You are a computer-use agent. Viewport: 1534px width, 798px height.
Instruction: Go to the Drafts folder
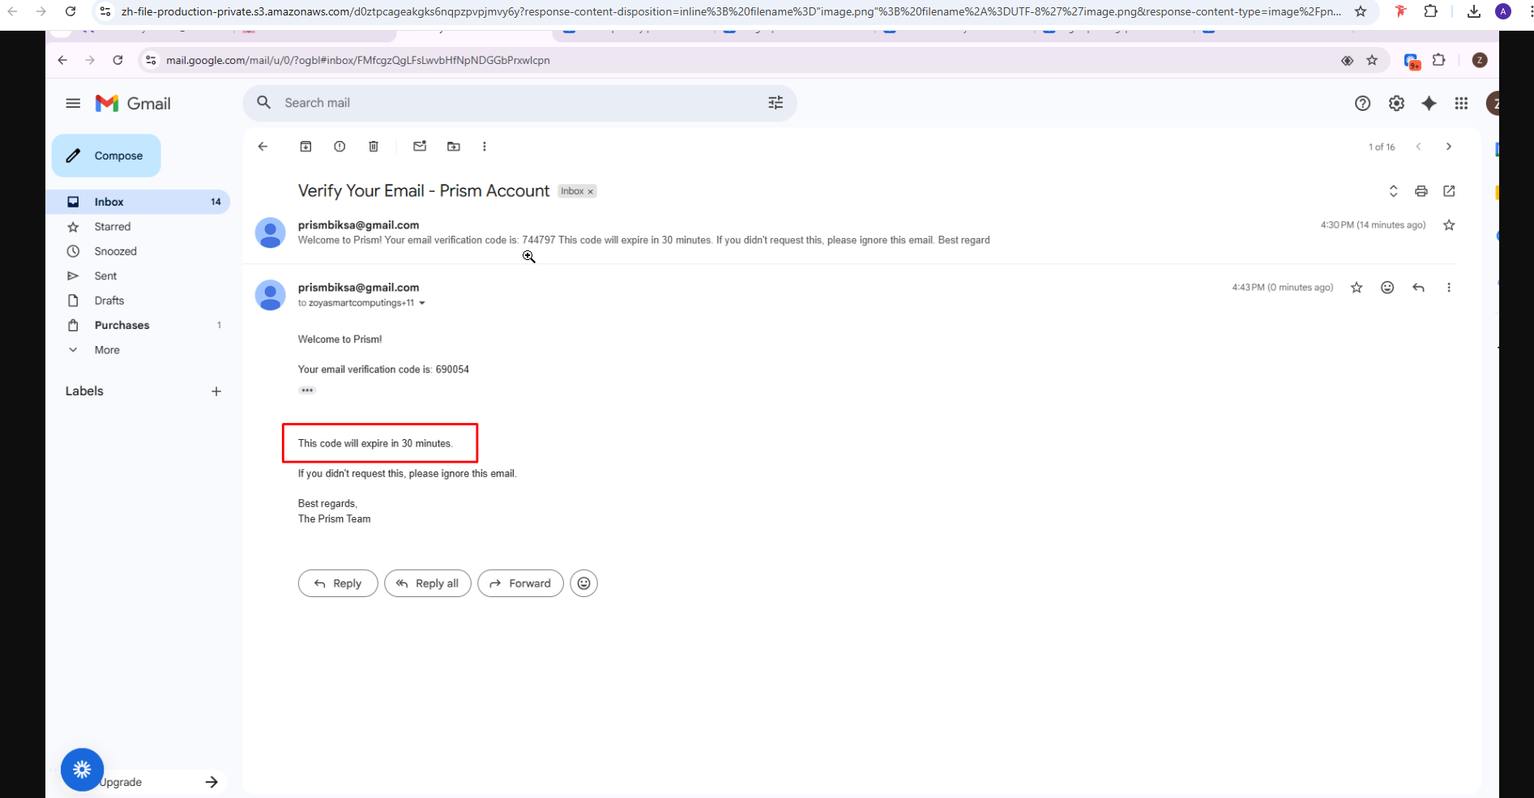tap(109, 301)
